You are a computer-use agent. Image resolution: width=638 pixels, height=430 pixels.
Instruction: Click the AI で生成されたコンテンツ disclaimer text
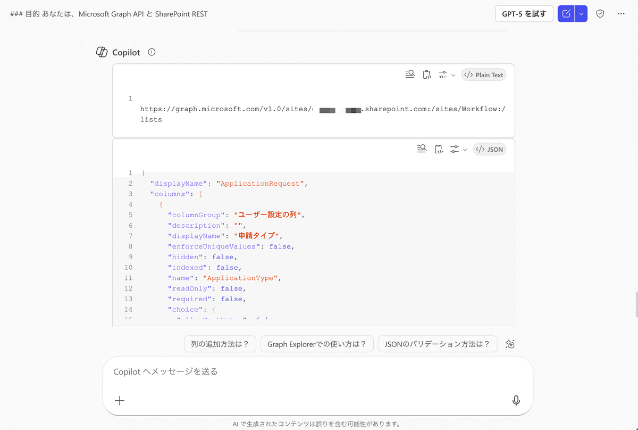click(316, 424)
